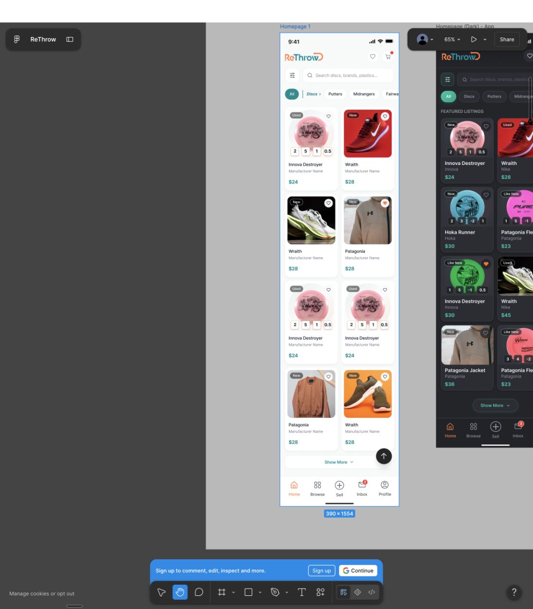Select the Frame tool
Image resolution: width=533 pixels, height=609 pixels.
222,592
